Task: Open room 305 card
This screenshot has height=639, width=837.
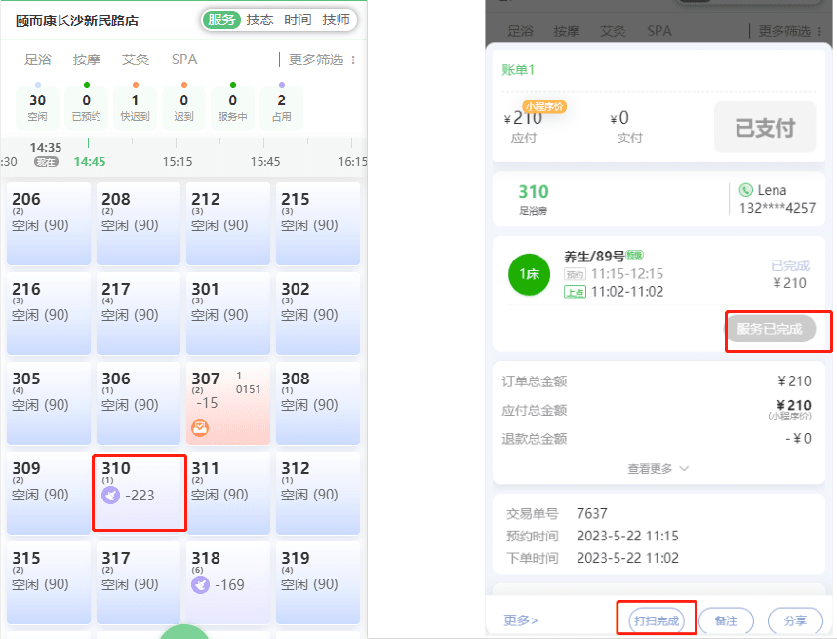Action: [49, 403]
